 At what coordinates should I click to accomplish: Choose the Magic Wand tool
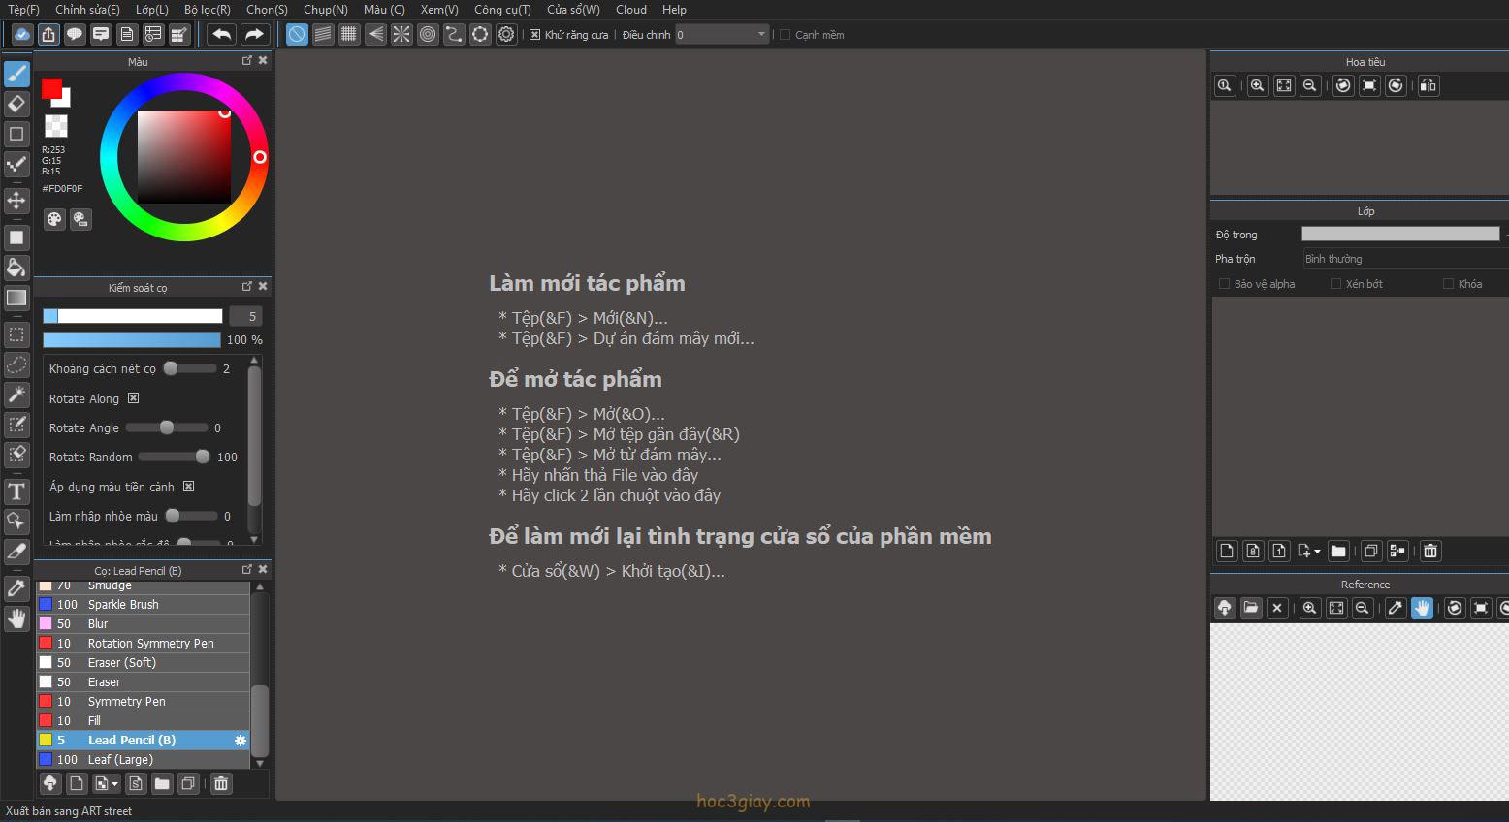coord(16,395)
